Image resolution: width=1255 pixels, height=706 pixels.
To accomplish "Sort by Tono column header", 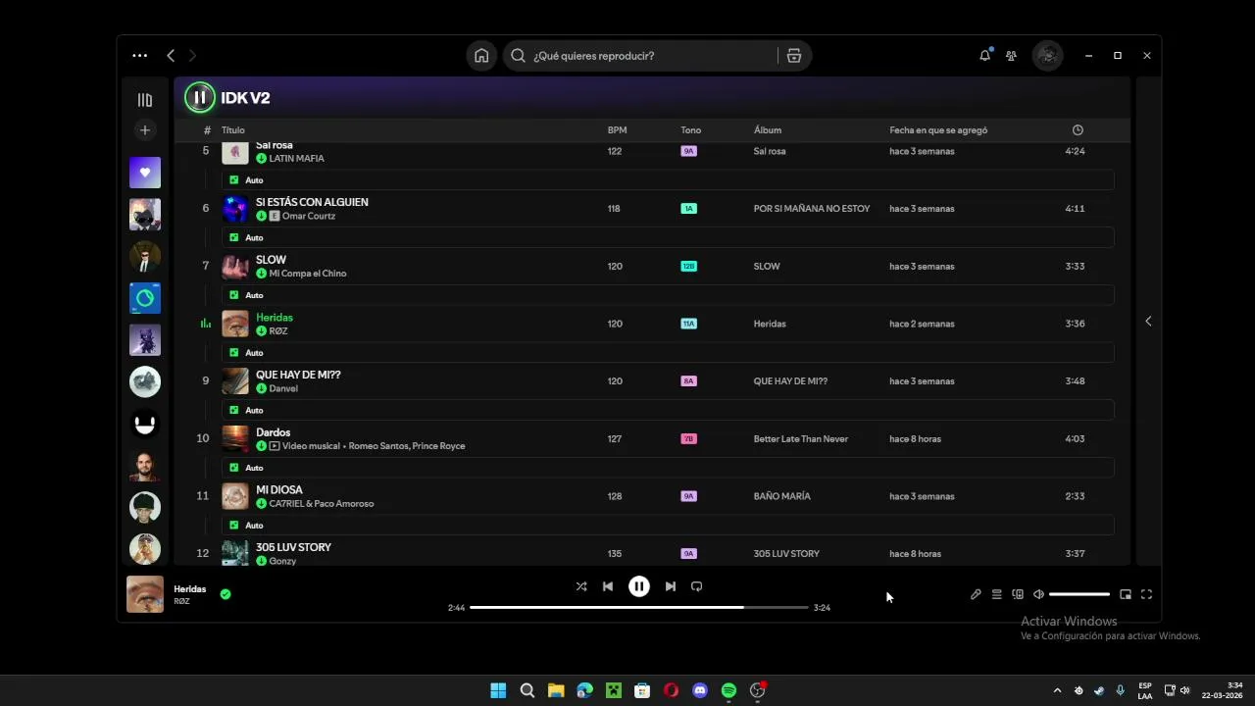I will [691, 130].
